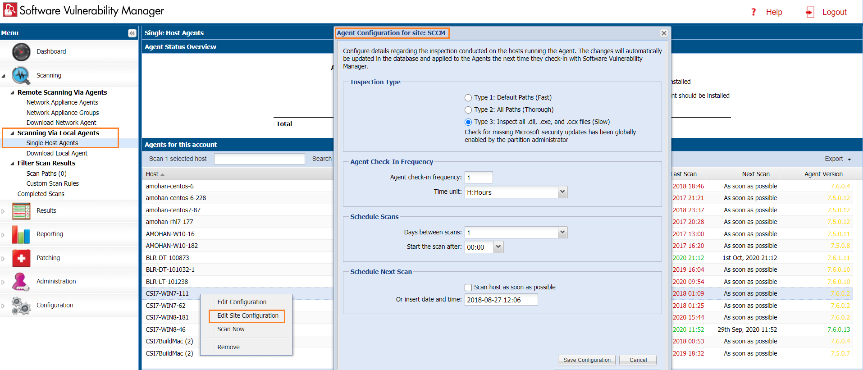Select host row amohan-centos-6
The width and height of the screenshot is (863, 370).
point(169,186)
